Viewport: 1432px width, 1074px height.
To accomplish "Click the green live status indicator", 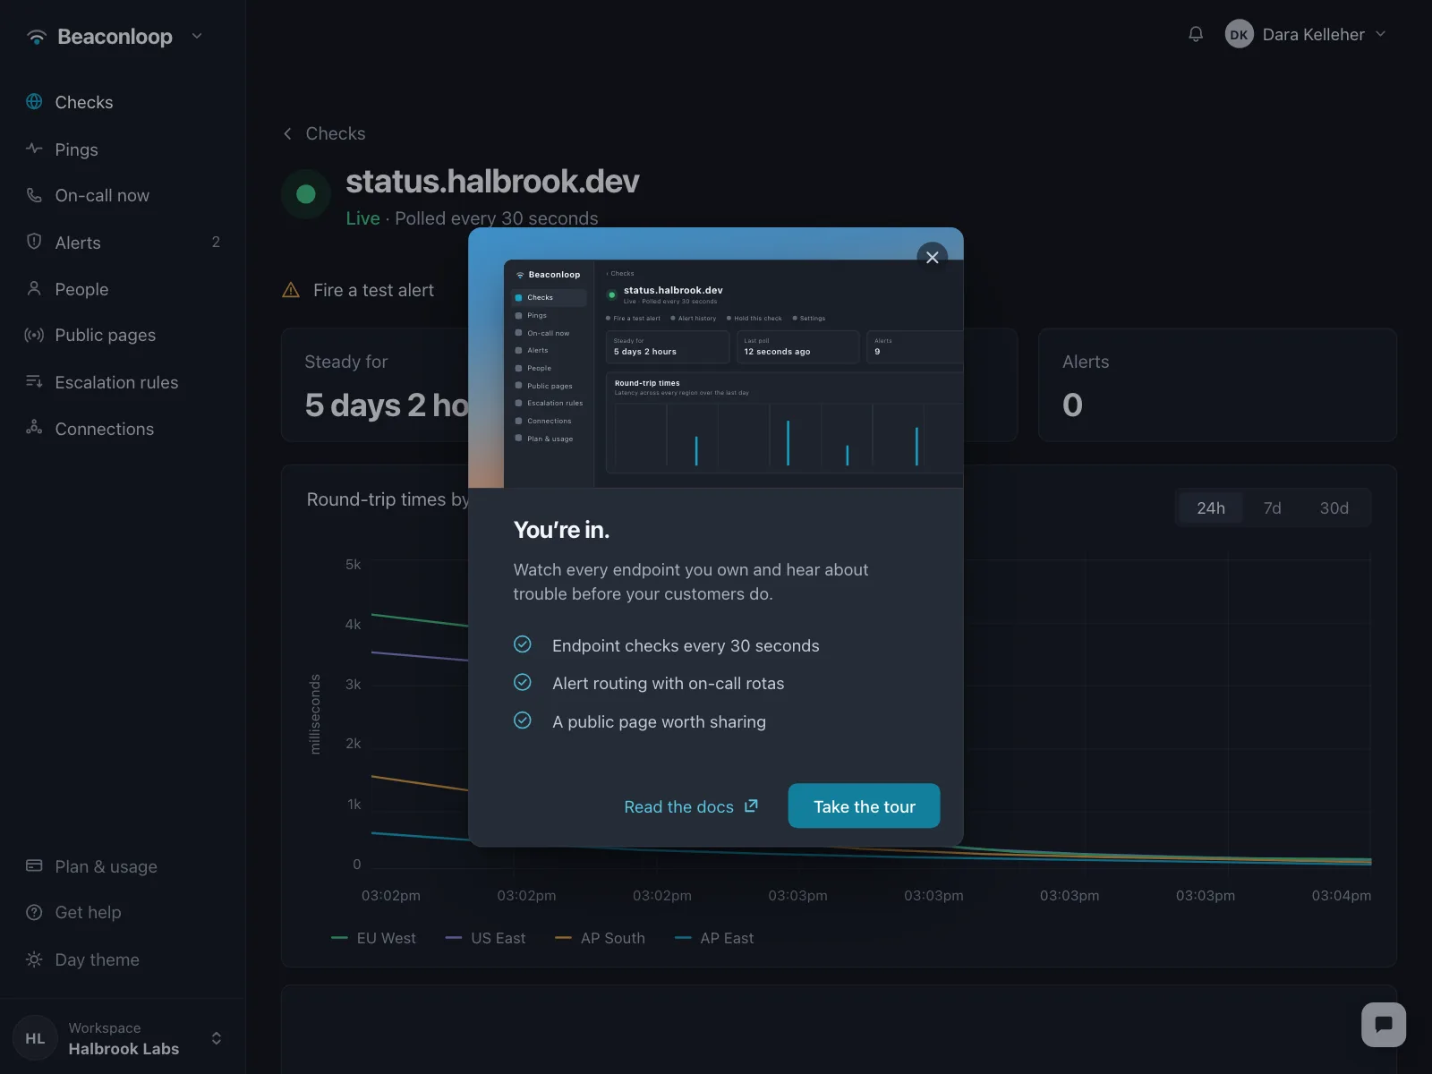I will click(x=306, y=194).
